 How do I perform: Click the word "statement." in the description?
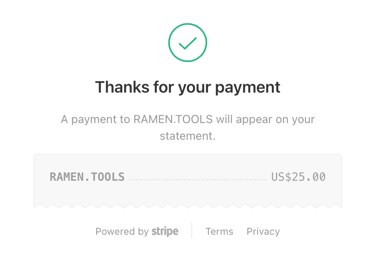click(x=187, y=136)
